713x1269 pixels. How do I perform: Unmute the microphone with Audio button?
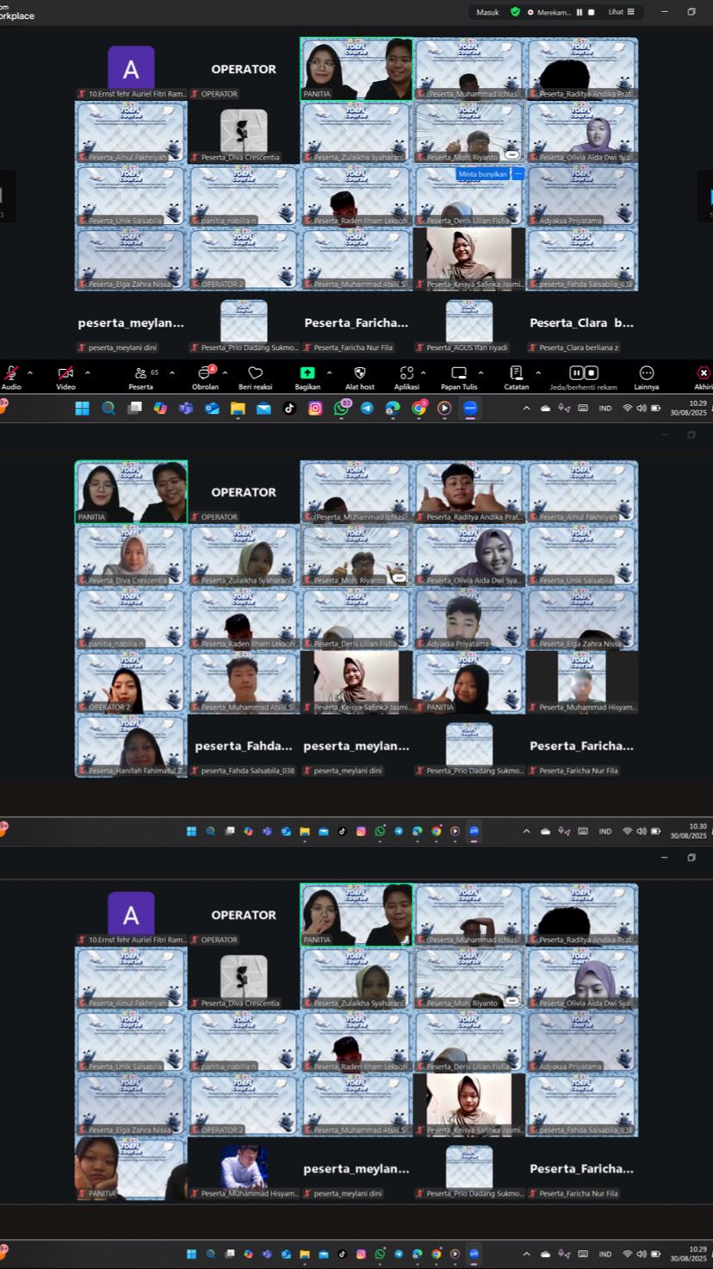point(11,373)
